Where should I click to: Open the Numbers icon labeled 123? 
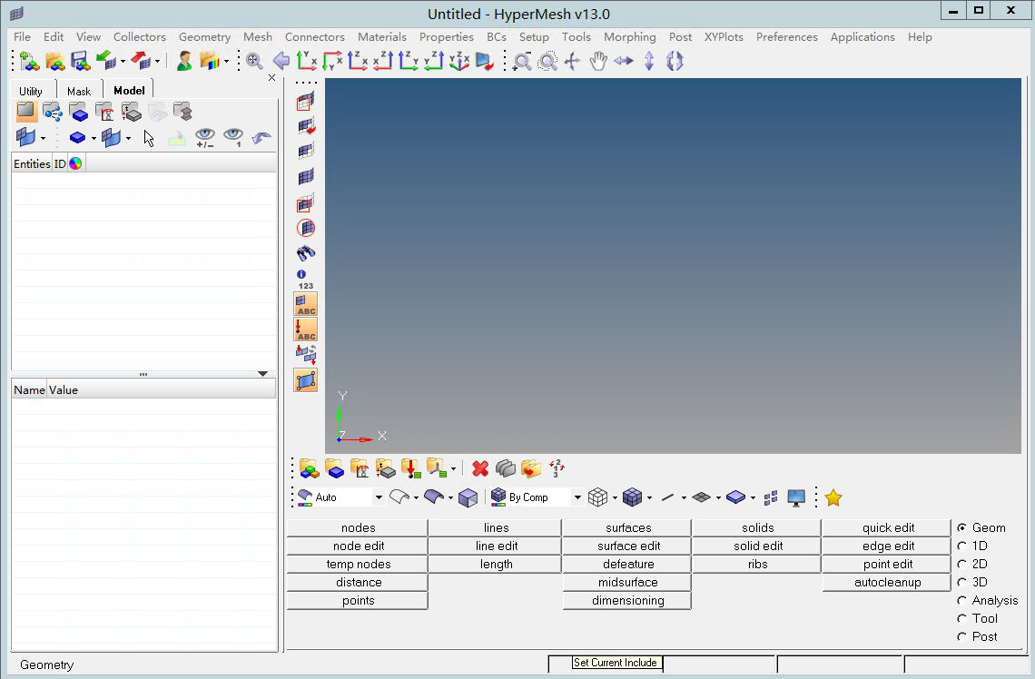[x=305, y=280]
